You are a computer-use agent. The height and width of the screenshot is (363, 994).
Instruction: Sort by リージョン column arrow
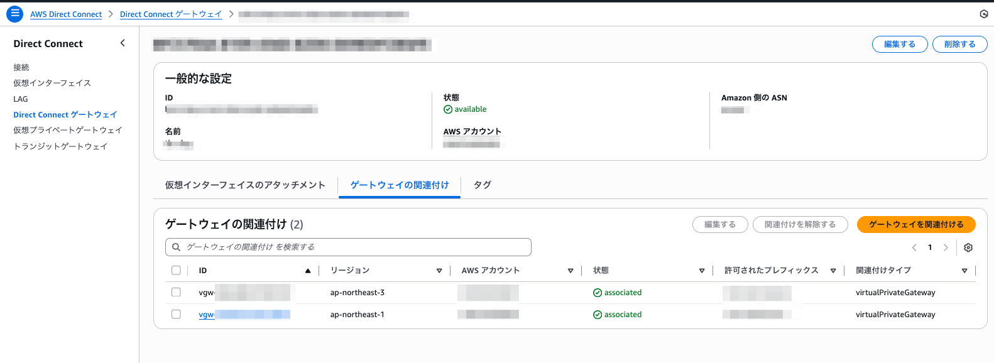[439, 271]
